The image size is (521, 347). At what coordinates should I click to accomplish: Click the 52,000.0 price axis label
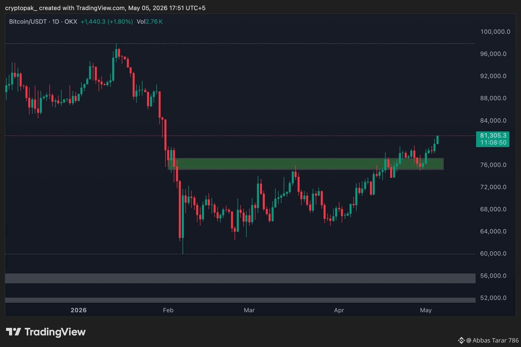pos(493,298)
